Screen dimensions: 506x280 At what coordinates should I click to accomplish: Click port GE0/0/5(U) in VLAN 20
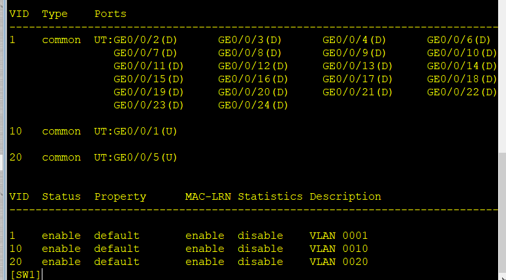(146, 157)
